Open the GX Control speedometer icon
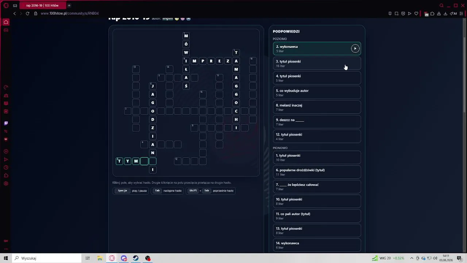 click(6, 87)
